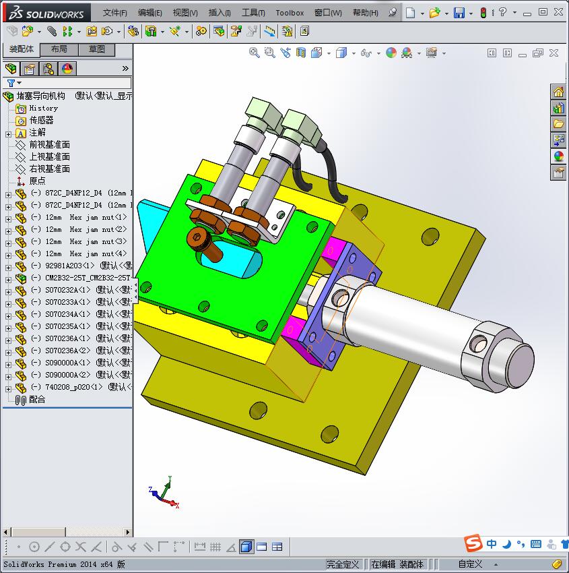Click the Previous View icon
Viewport: 569px width, 573px height.
click(286, 53)
